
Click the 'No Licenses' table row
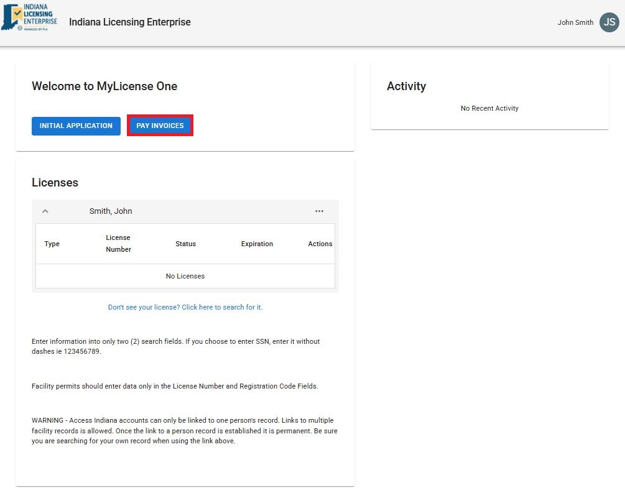tap(185, 276)
